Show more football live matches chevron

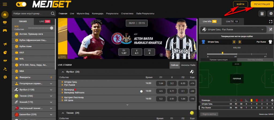pos(127,105)
